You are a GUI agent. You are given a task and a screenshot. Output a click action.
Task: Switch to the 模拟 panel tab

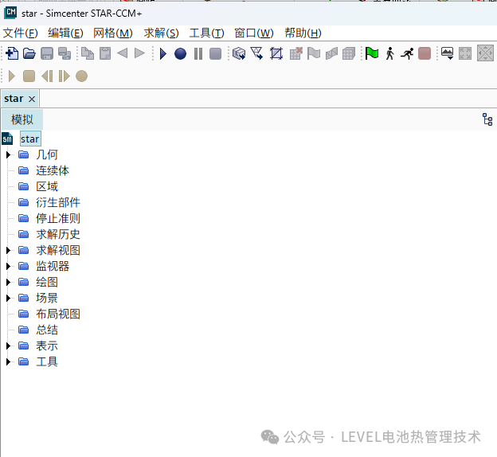click(x=22, y=119)
